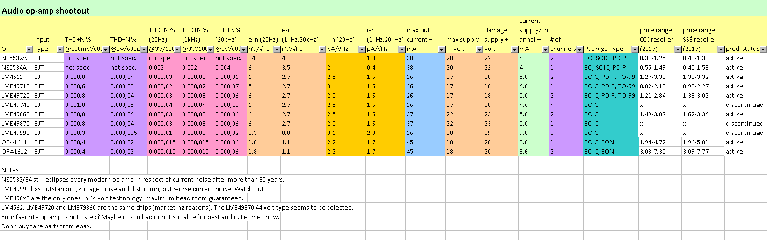The height and width of the screenshot is (240, 767).
Task: Open prod status filter dropdown
Action: 763,49
